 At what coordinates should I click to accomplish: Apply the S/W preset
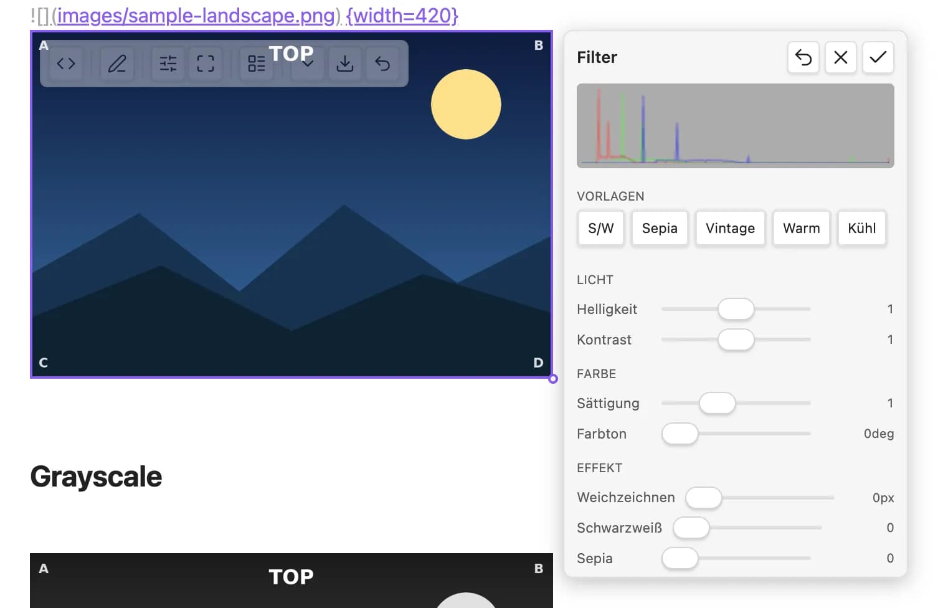click(x=601, y=228)
